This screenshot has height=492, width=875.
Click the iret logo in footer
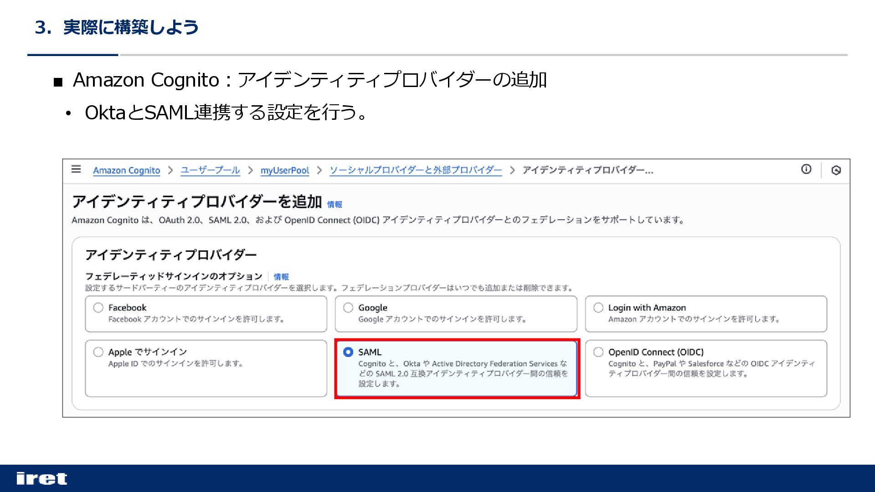click(41, 478)
